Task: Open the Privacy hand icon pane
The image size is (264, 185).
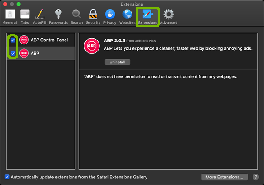Action: [x=110, y=17]
